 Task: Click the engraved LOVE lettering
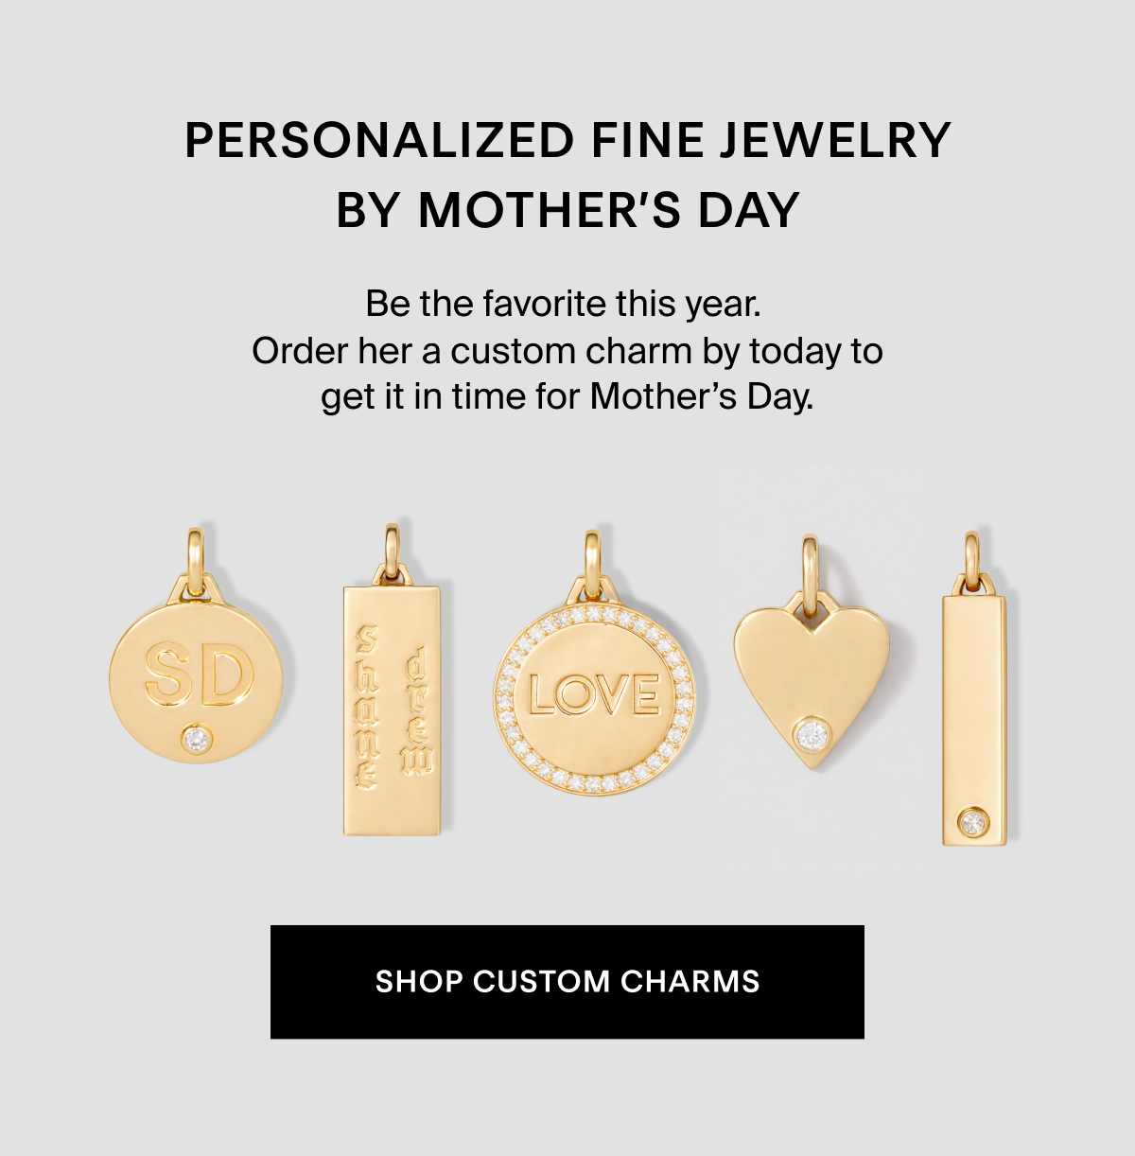[594, 694]
